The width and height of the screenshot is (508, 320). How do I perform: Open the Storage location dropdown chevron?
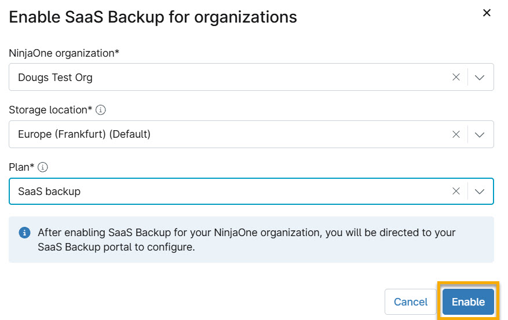[480, 135]
